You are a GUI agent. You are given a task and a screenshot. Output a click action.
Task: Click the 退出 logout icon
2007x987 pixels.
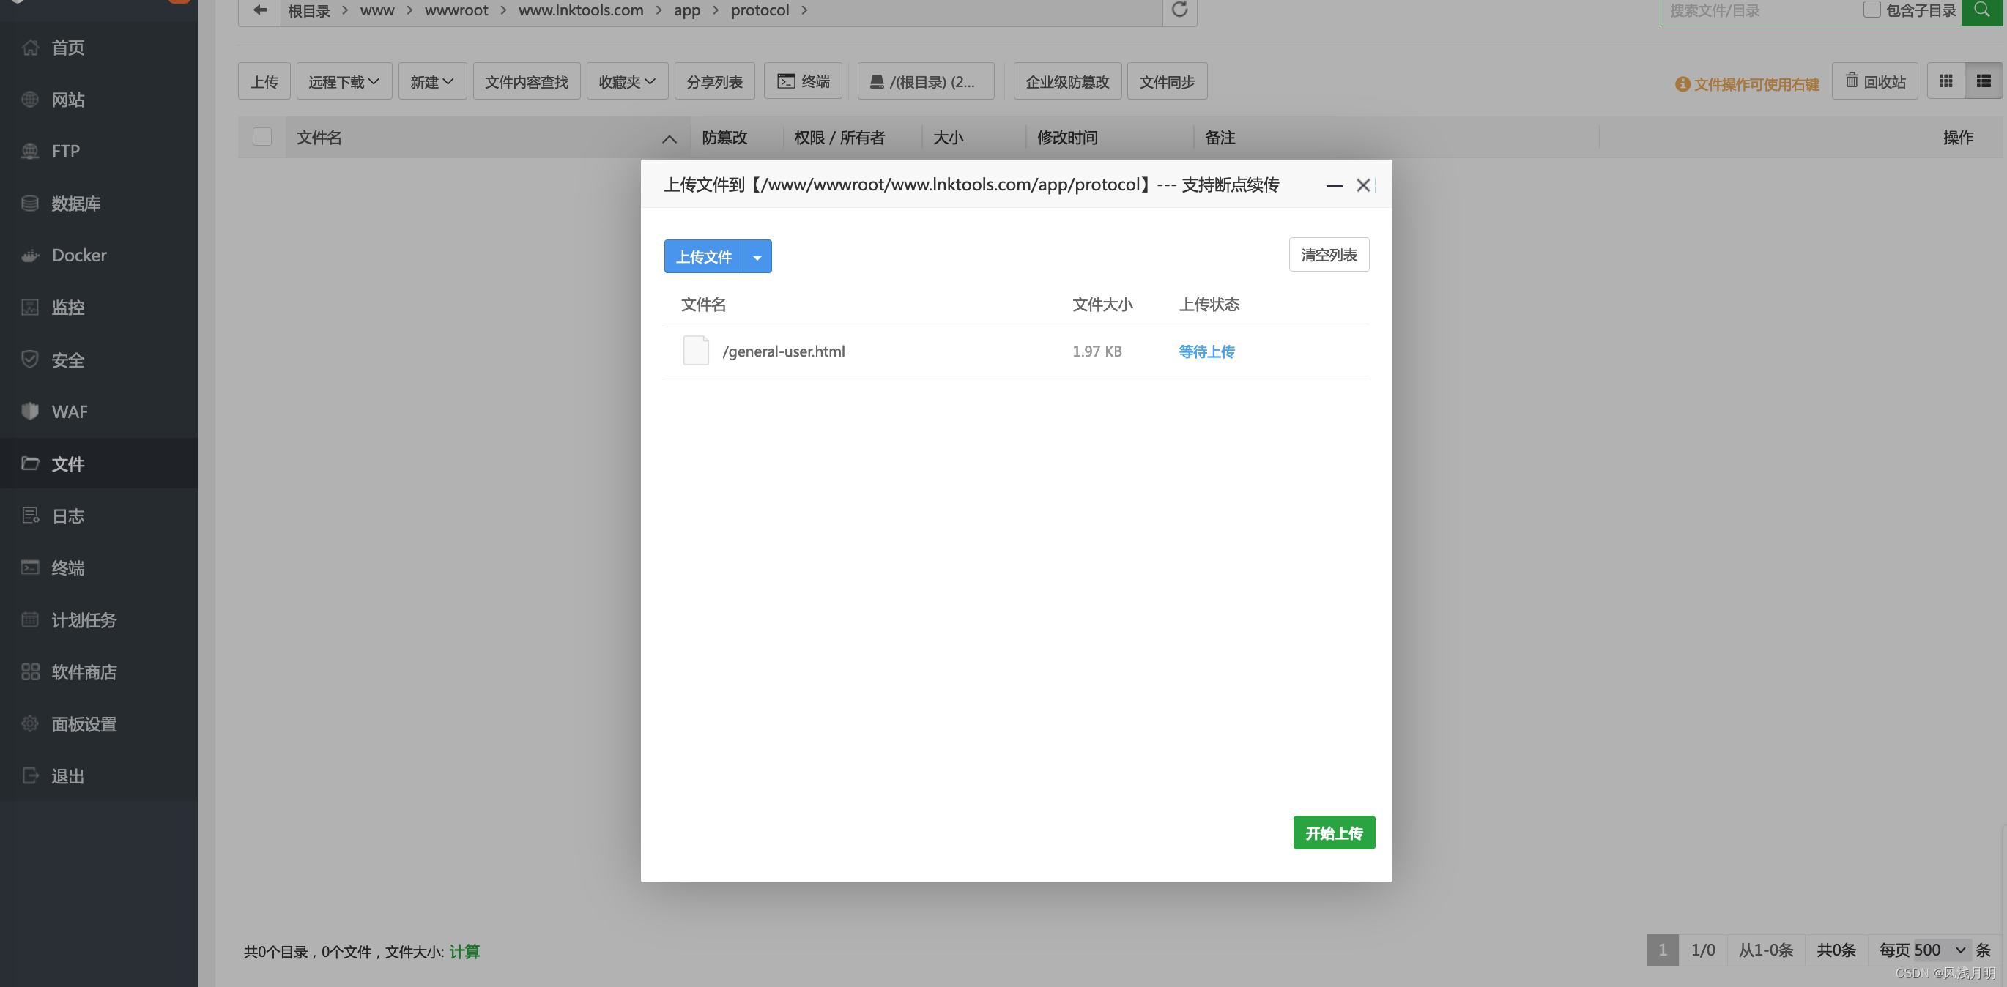29,776
